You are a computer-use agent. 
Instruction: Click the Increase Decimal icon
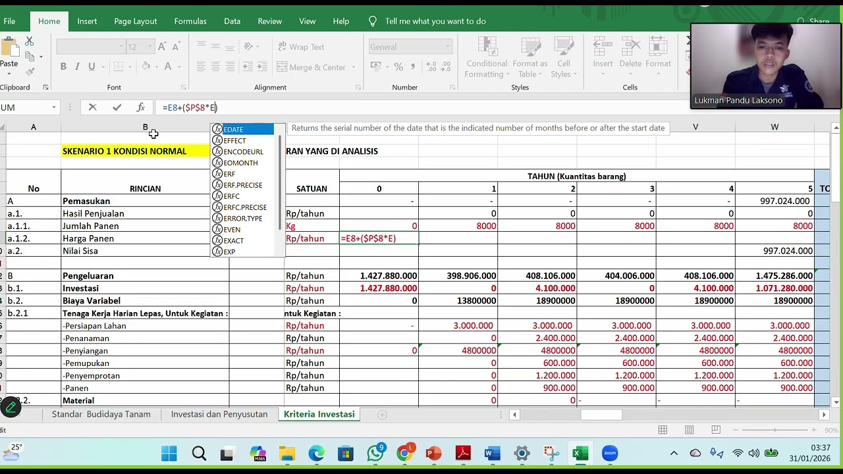coord(431,66)
